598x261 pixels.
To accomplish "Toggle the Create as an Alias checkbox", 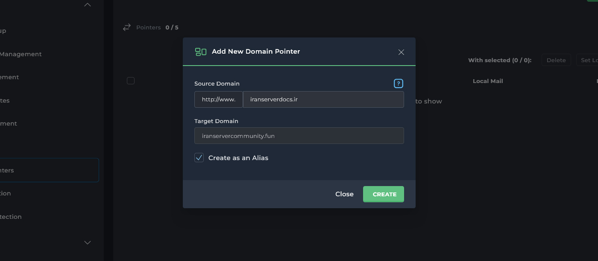I will (x=199, y=158).
